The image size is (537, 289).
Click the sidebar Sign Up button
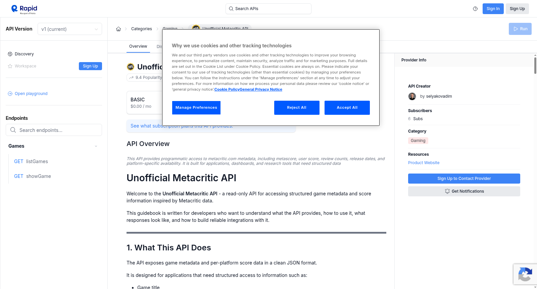click(x=90, y=66)
